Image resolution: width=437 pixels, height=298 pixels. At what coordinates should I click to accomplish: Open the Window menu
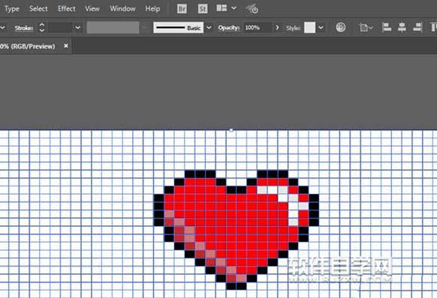pos(122,9)
